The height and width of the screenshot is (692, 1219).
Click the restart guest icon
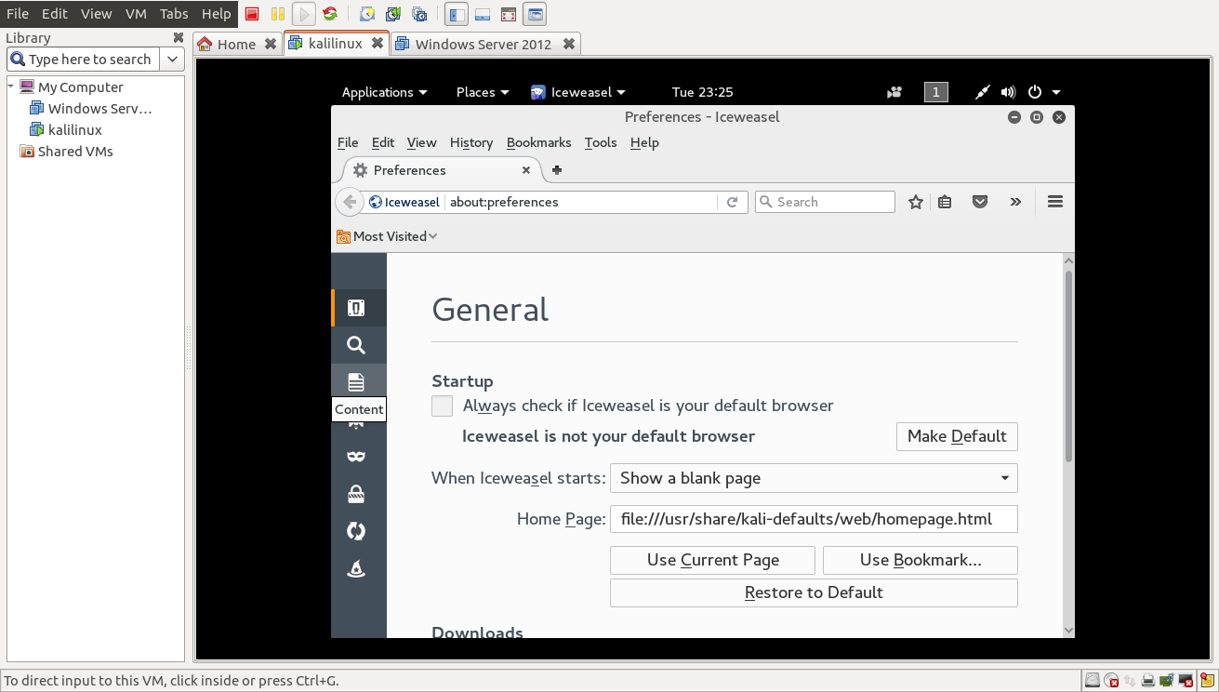[x=330, y=14]
